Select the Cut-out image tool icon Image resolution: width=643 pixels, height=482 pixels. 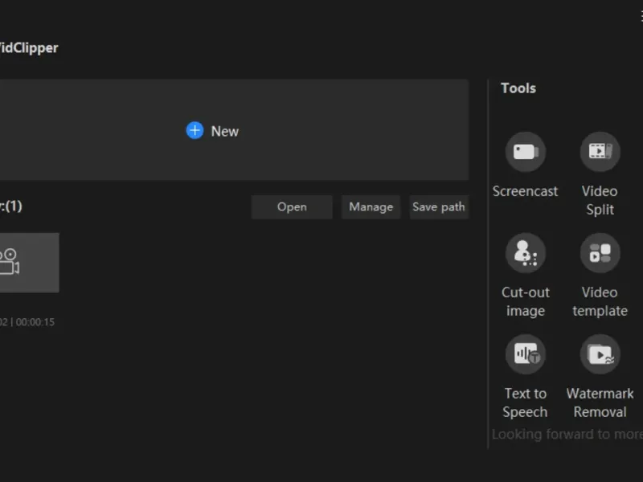click(526, 253)
